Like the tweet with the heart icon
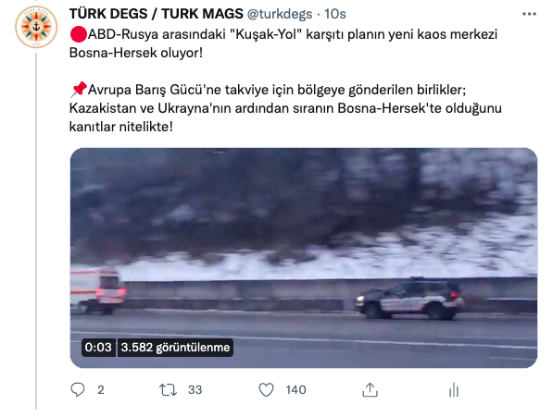 coord(266,390)
